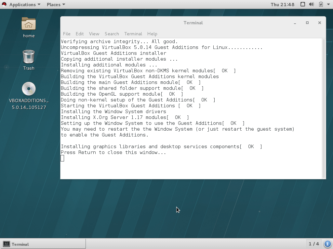Viewport: 333px width, 249px height.
Task: Open the Places menu
Action: (x=56, y=5)
